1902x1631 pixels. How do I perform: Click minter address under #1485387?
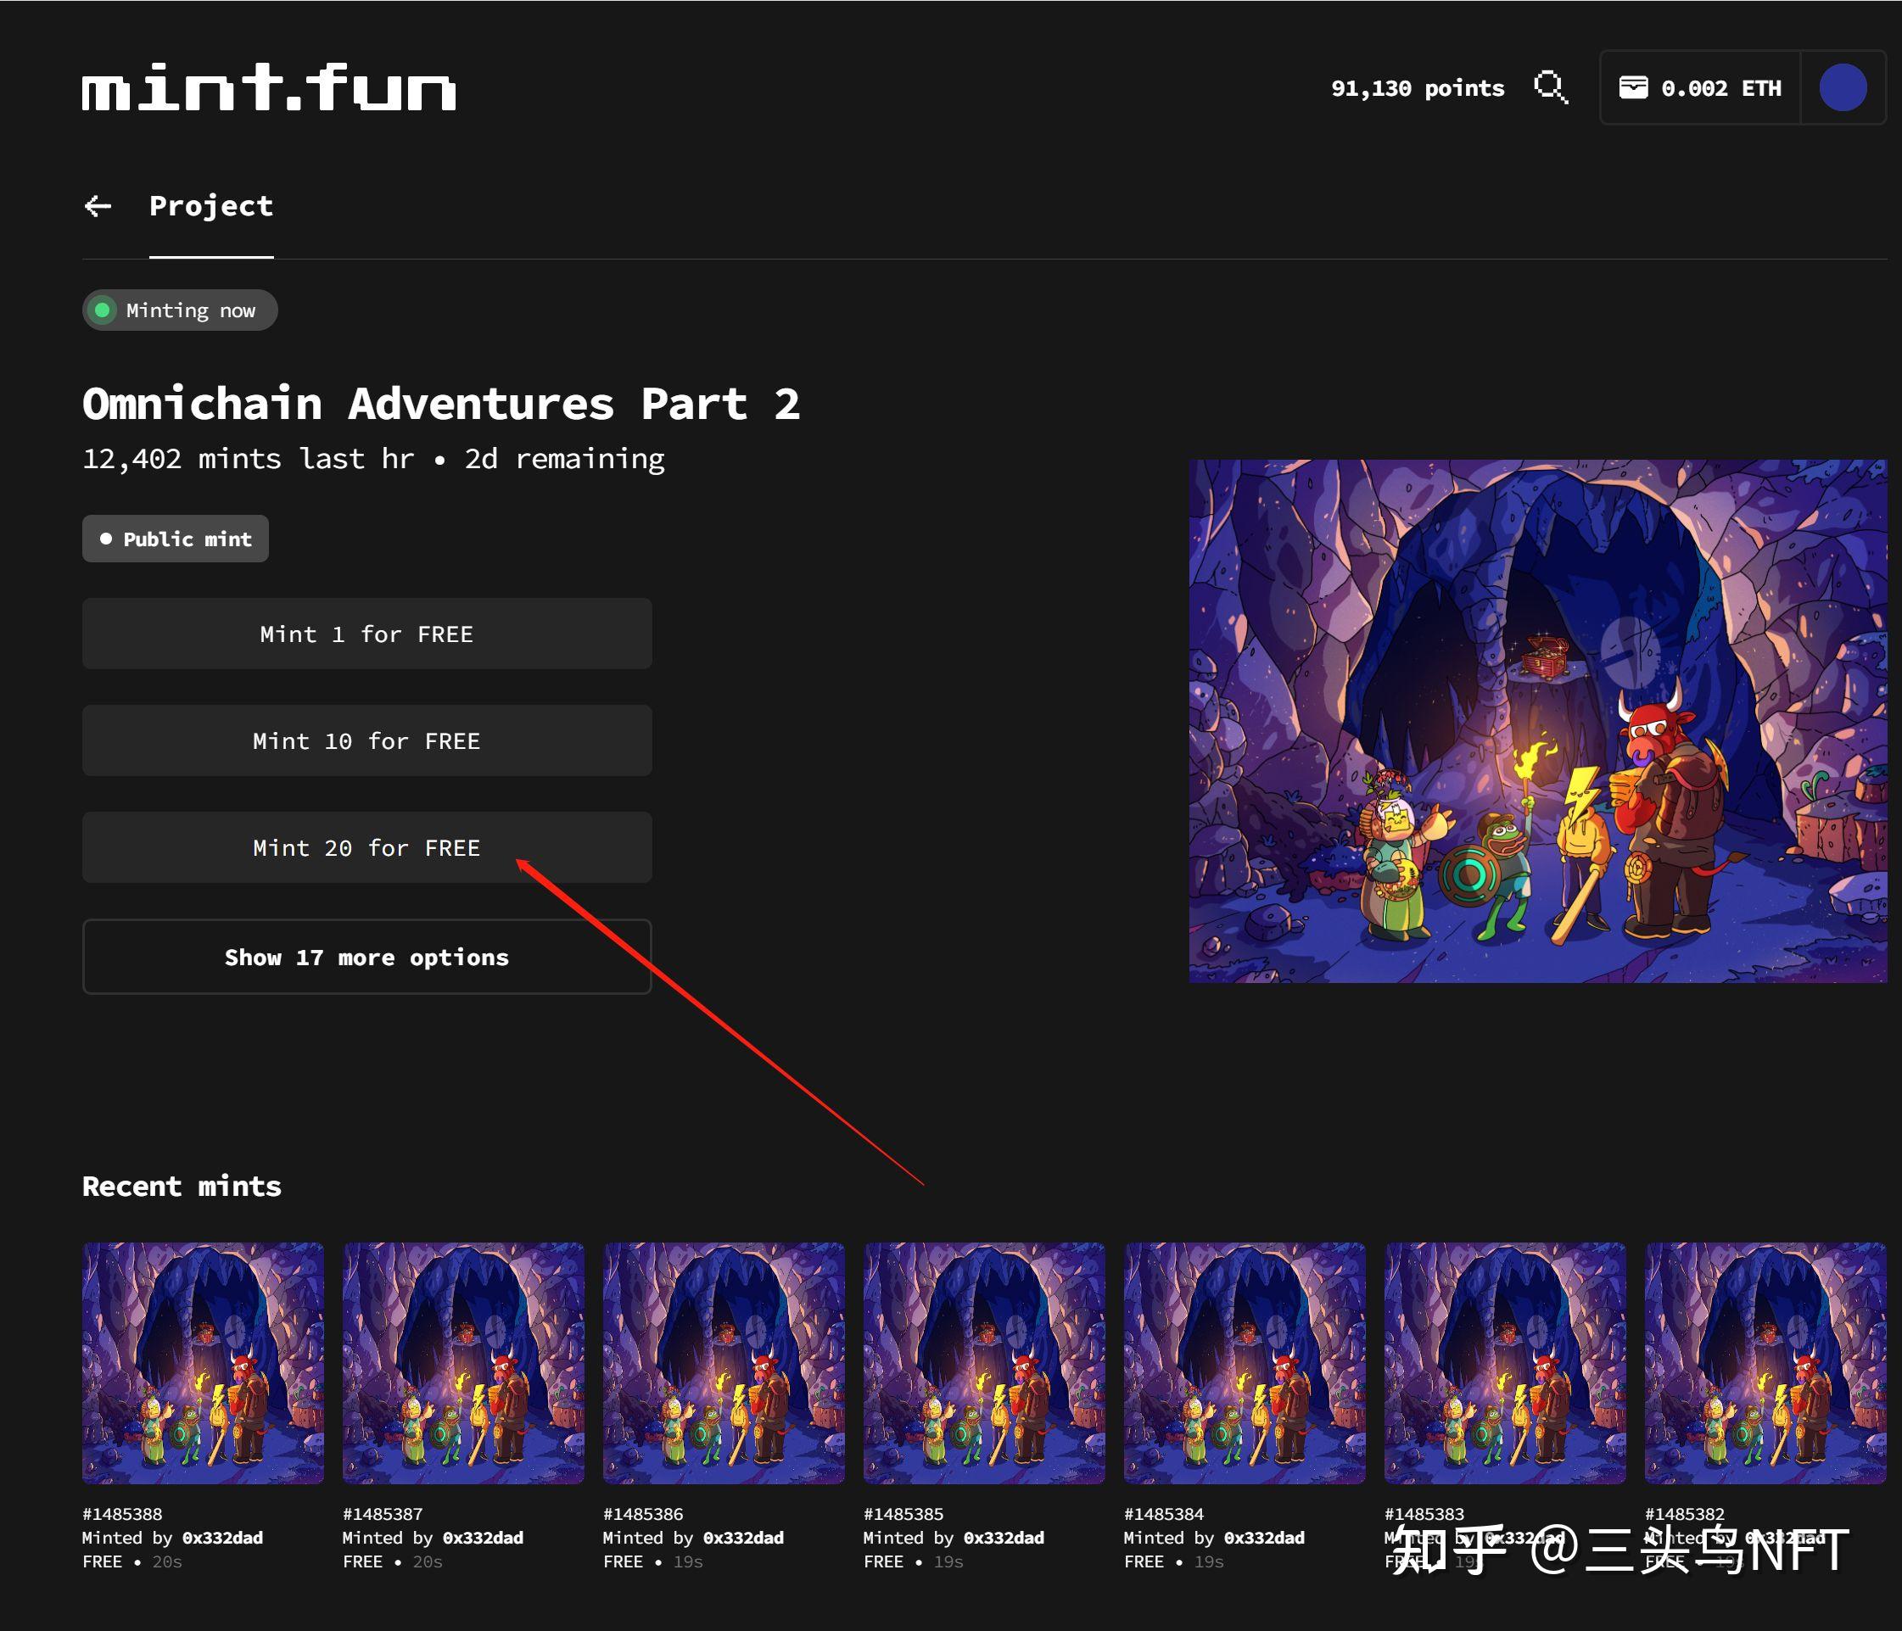pos(483,1538)
